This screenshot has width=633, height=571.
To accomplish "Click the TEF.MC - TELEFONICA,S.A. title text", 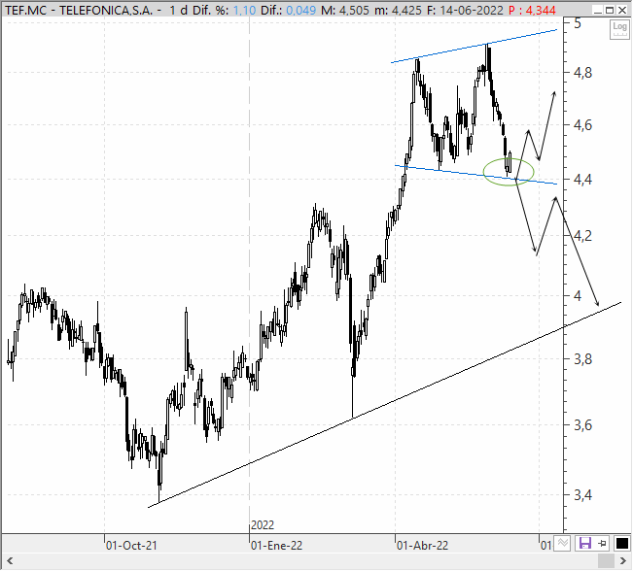I will [79, 10].
